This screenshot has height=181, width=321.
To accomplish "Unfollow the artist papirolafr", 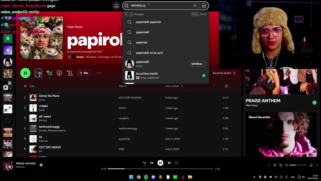I will click(x=197, y=64).
